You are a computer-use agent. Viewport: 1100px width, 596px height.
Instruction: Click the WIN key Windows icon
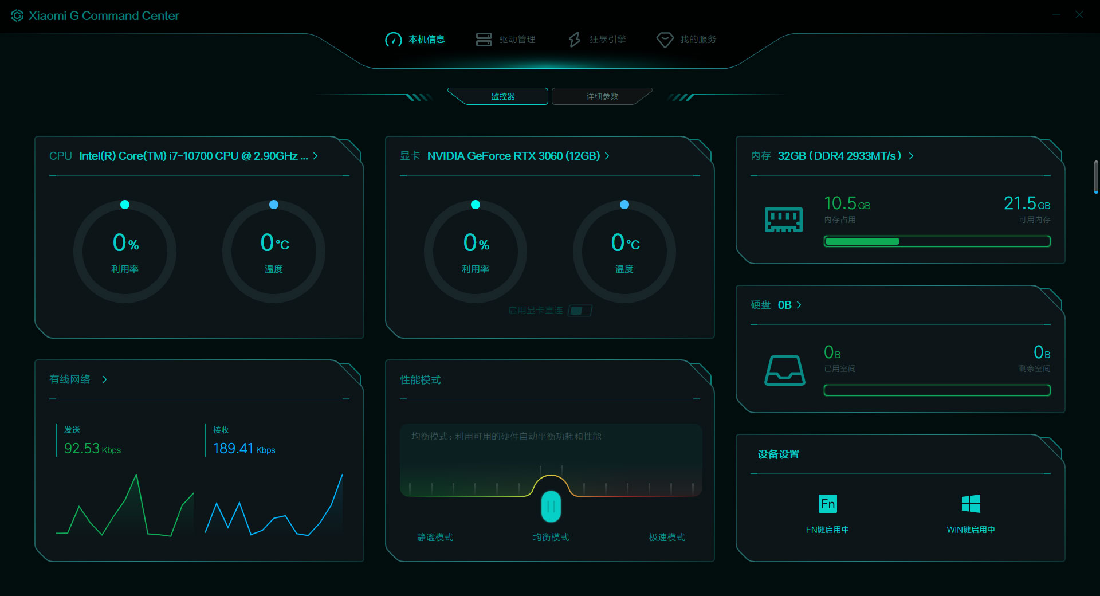click(970, 503)
